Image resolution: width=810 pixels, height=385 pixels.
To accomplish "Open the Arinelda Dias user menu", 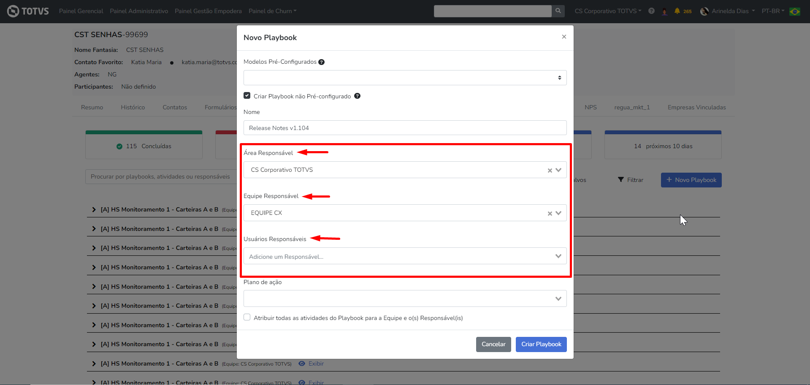I will pos(728,11).
